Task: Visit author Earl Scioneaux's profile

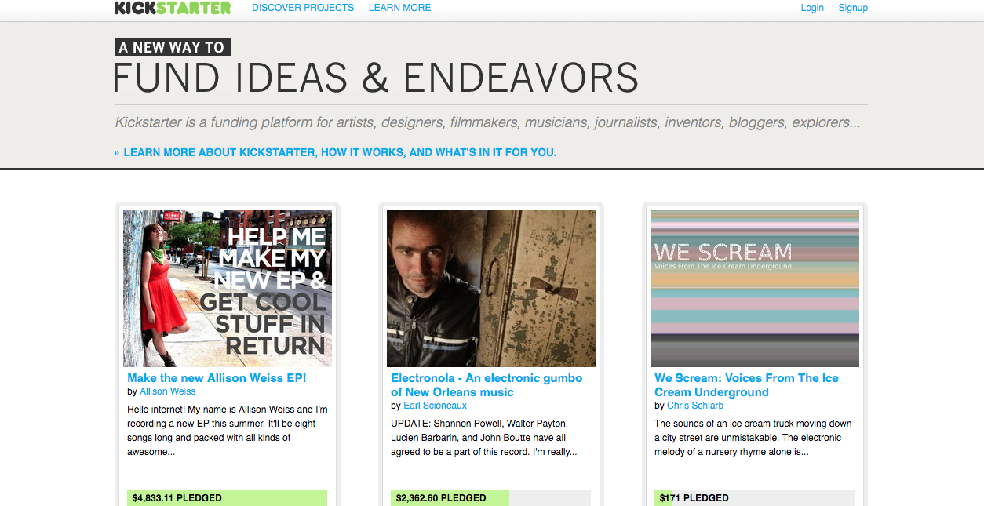Action: tap(435, 406)
